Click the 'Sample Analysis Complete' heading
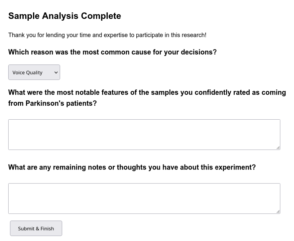Image resolution: width=294 pixels, height=241 pixels. point(65,16)
